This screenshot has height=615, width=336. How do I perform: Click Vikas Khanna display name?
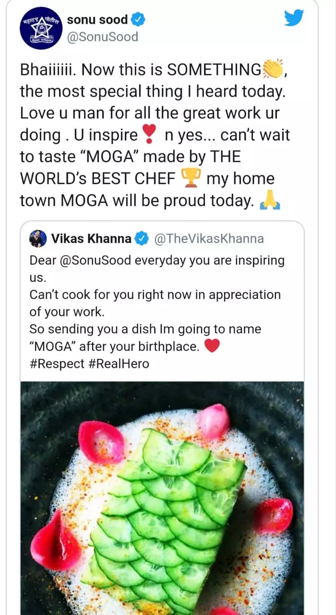[91, 239]
